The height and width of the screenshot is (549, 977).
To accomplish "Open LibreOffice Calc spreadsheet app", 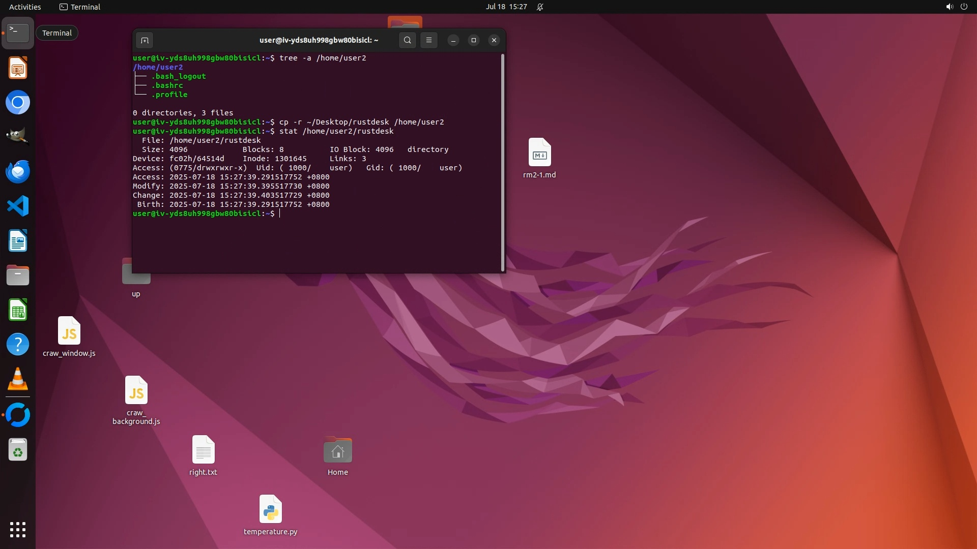I will 18,310.
